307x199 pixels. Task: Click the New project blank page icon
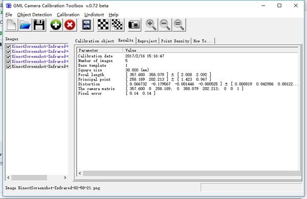click(x=11, y=25)
